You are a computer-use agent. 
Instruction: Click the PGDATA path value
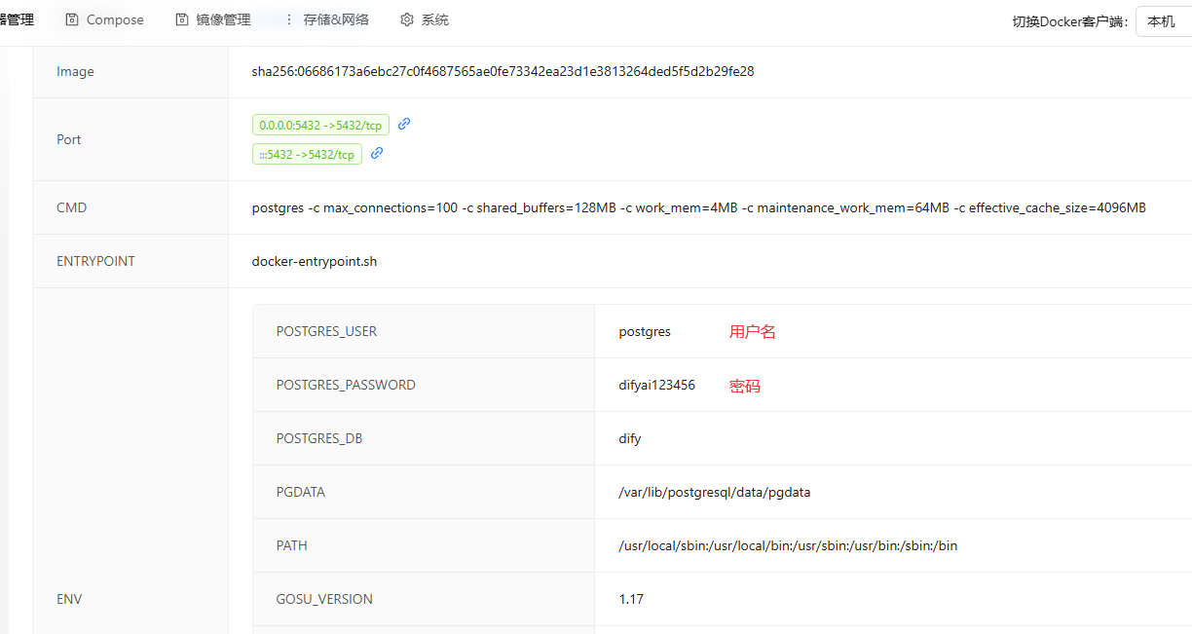(x=714, y=492)
